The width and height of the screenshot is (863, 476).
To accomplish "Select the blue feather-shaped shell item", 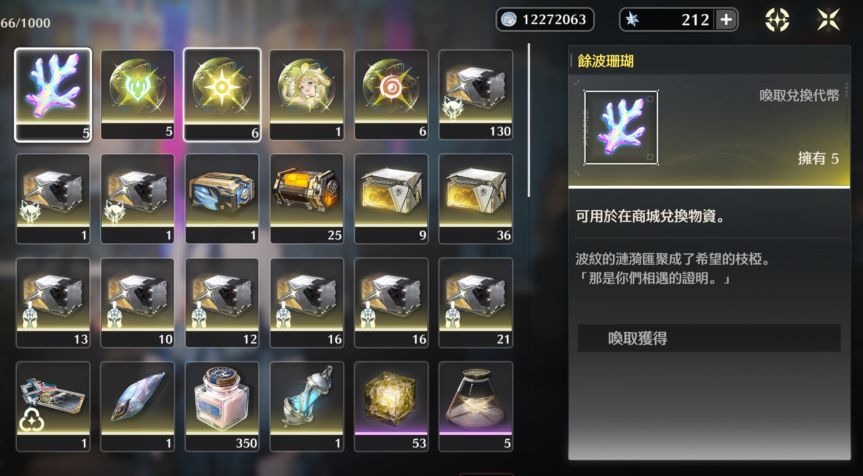I will pos(138,406).
